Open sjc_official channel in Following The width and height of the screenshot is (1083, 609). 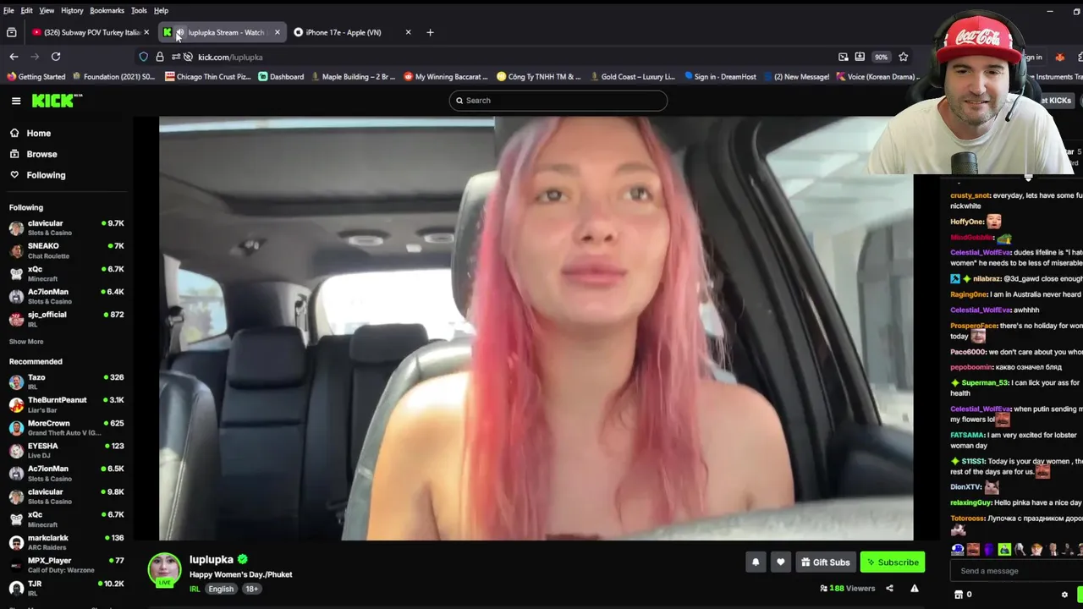(66, 319)
